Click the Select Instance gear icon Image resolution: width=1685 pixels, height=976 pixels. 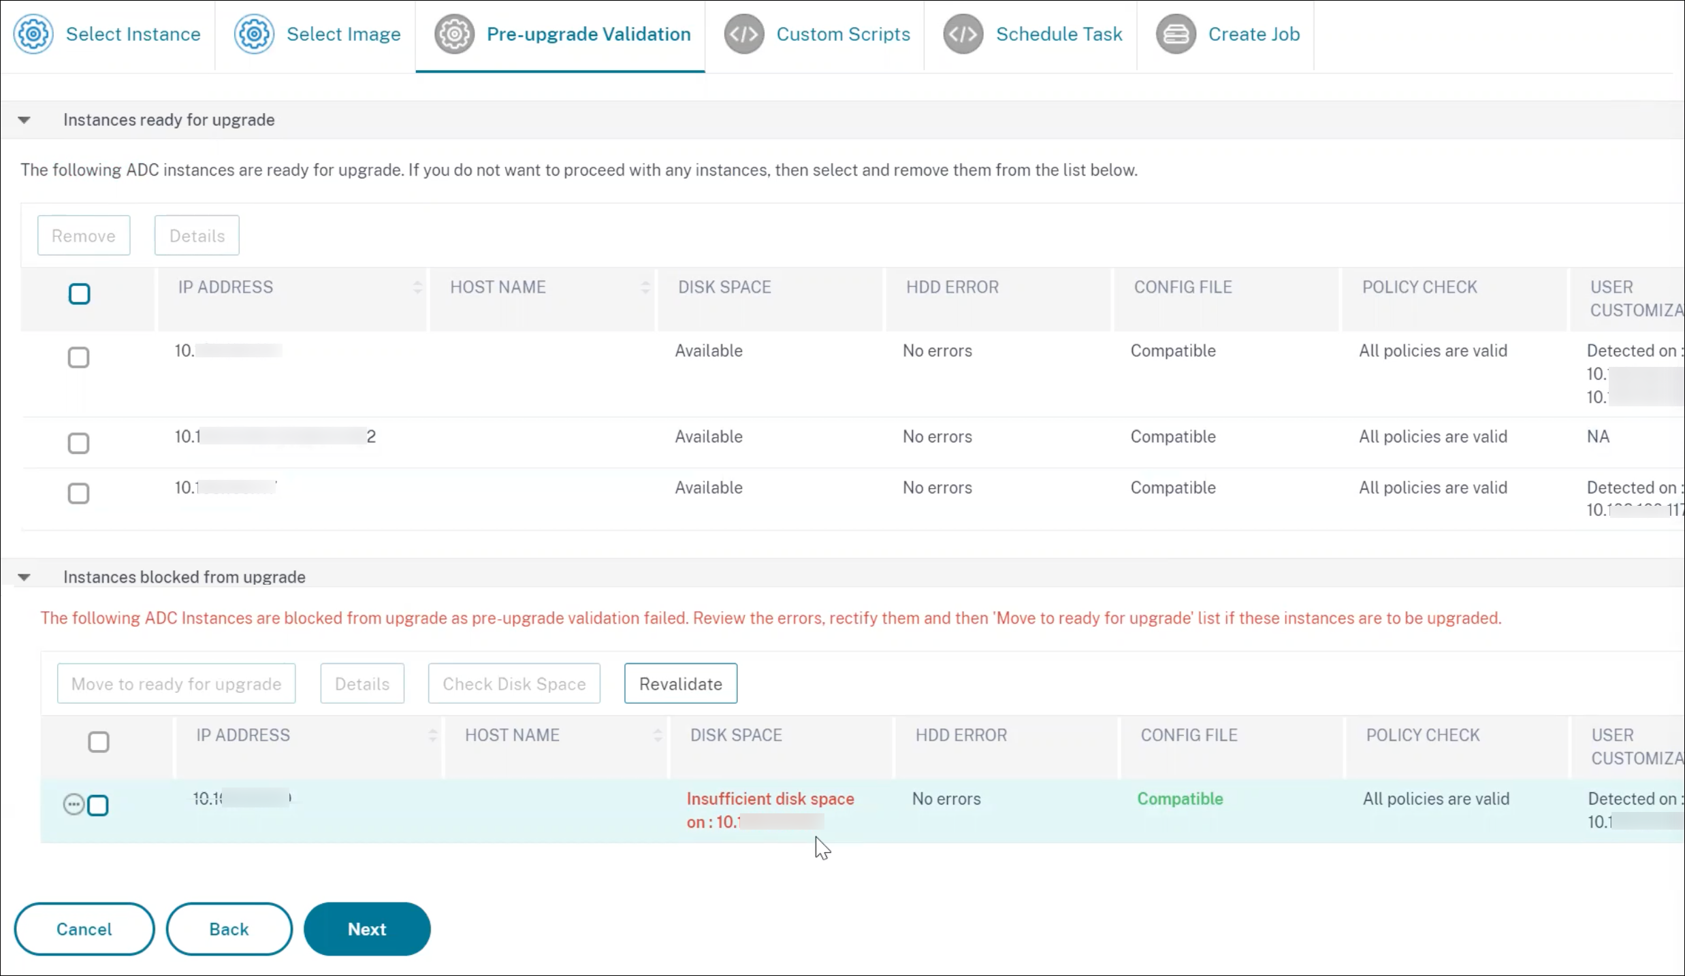(x=33, y=34)
